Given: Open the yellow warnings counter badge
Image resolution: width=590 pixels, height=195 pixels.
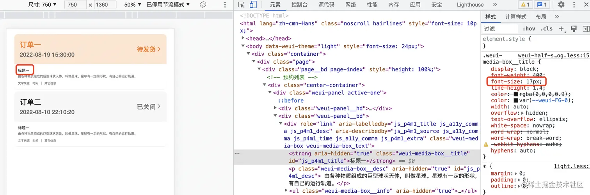Looking at the screenshot, I should click(524, 5).
